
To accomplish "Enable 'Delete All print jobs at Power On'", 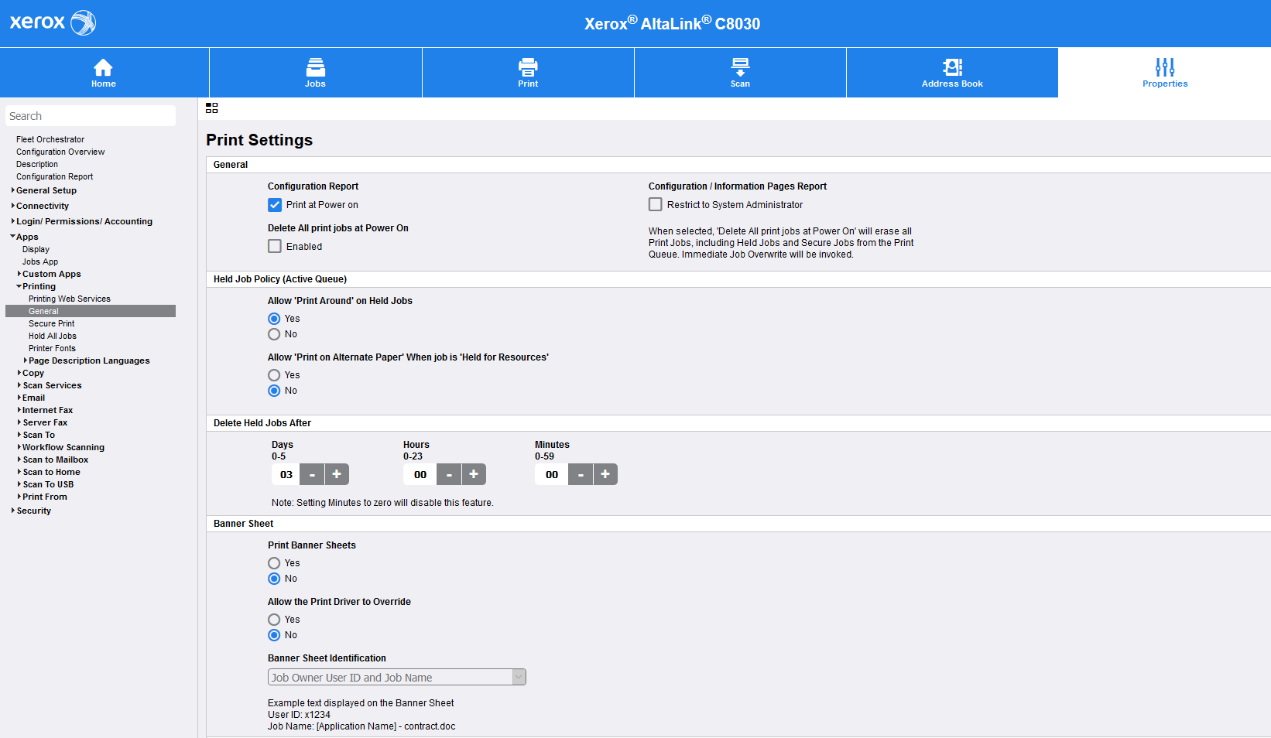I will pos(275,246).
